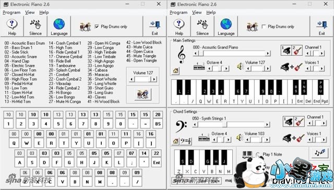Viewport: 334px width, 190px height.
Task: Open Program menu in the piano window
Action: (178, 13)
